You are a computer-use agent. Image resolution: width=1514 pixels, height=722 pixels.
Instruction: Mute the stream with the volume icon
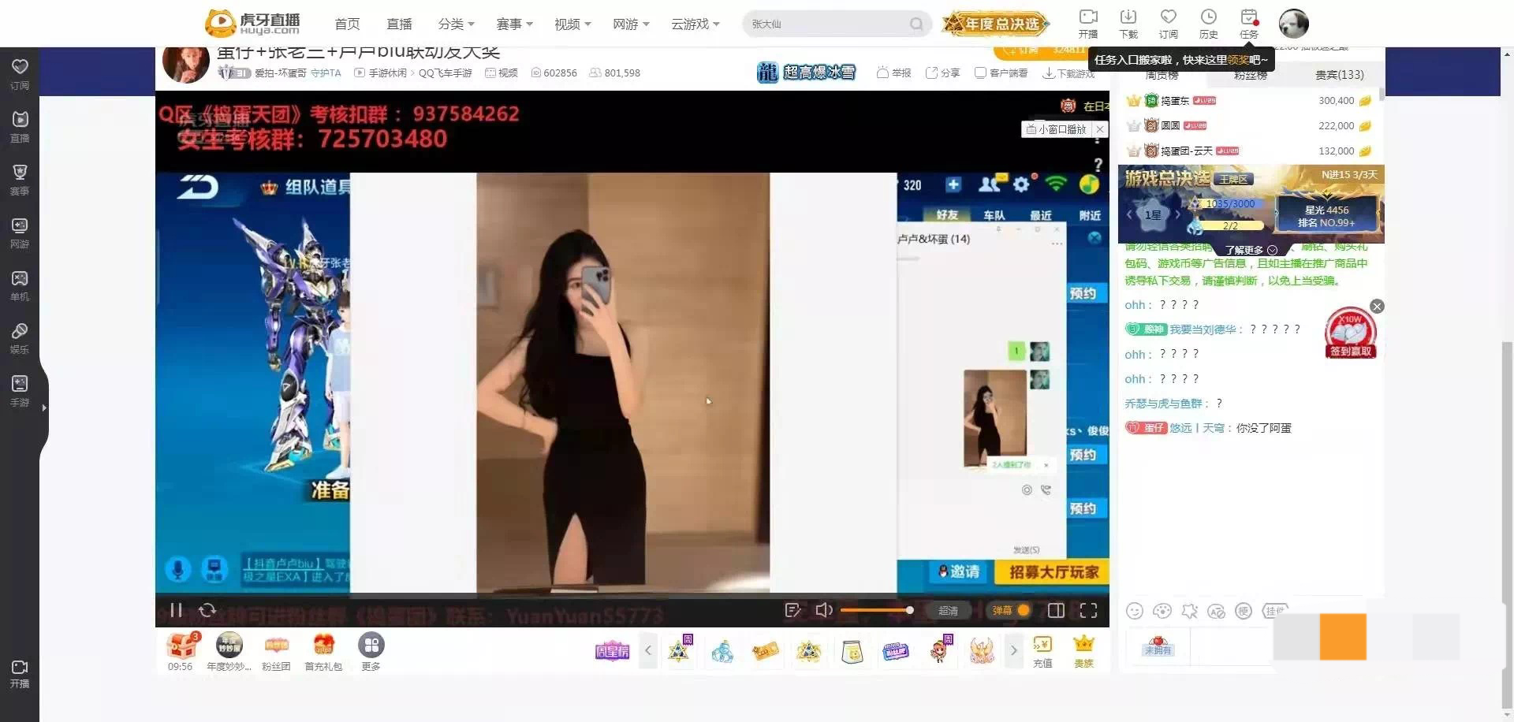coord(823,610)
